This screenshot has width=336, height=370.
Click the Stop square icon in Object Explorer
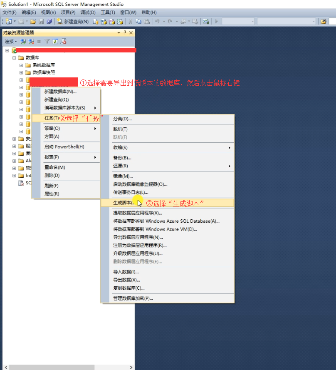point(39,42)
